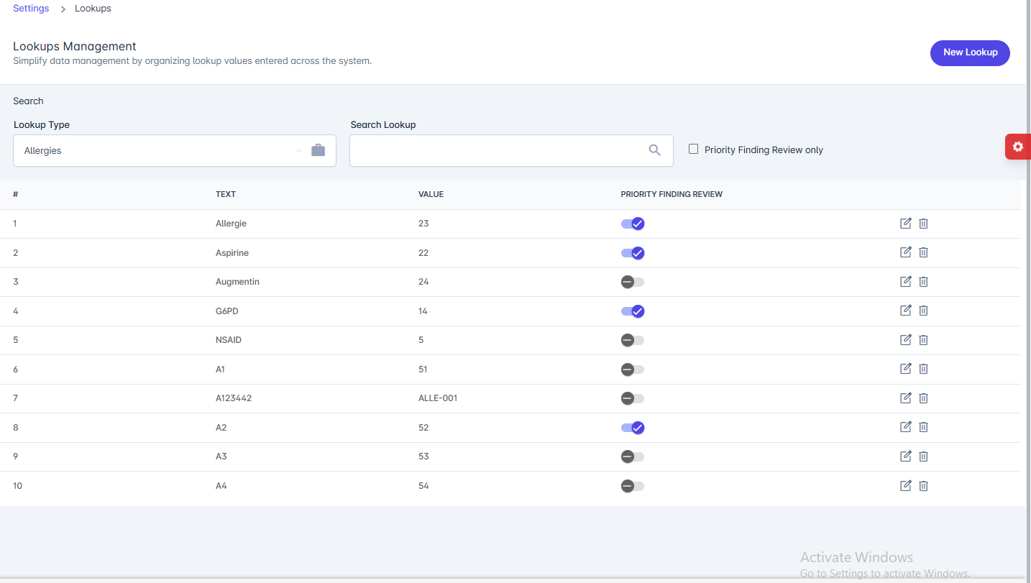Image resolution: width=1031 pixels, height=583 pixels.
Task: Select the G6PD text cell
Action: [x=227, y=311]
